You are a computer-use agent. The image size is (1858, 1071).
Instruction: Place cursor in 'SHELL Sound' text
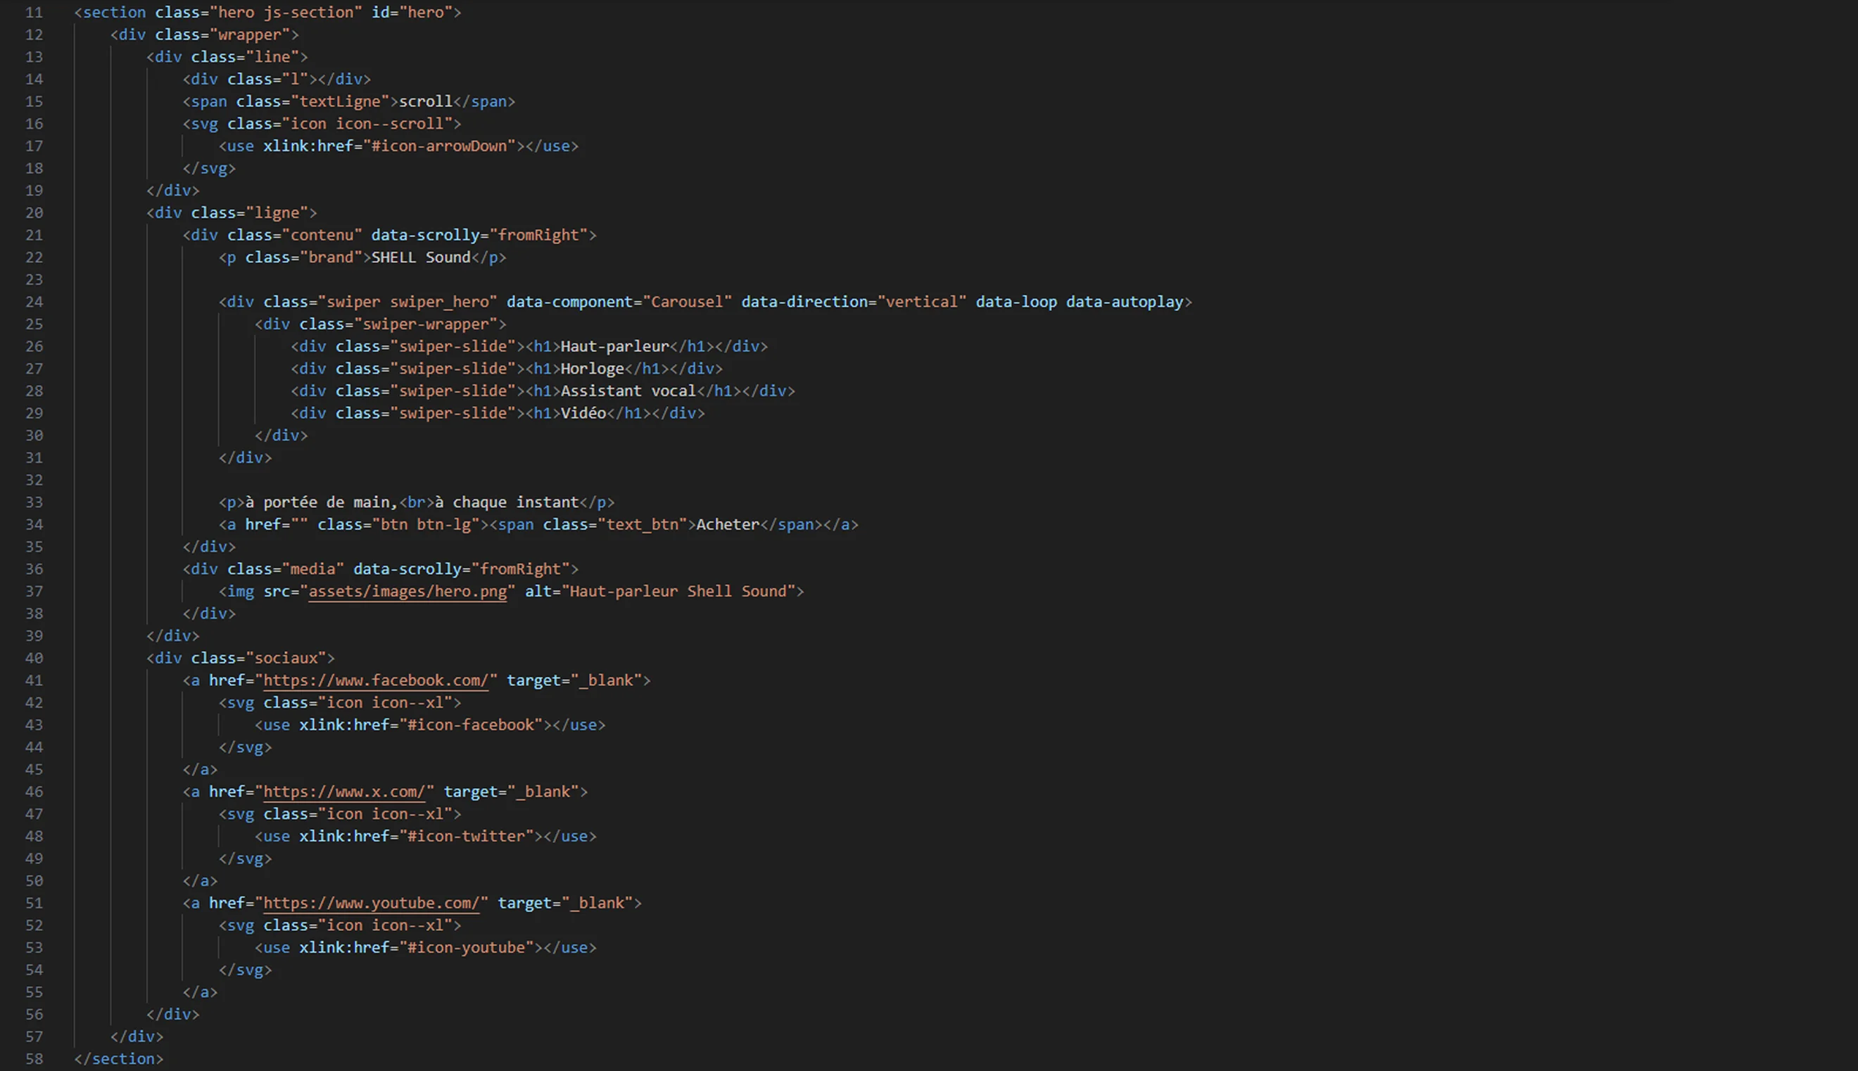420,258
